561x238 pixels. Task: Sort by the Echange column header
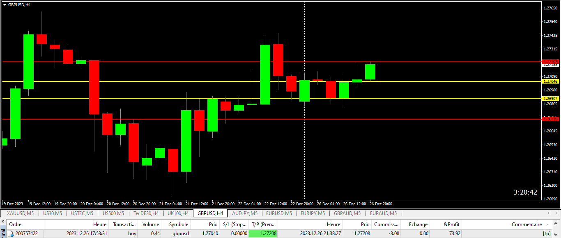pos(415,224)
